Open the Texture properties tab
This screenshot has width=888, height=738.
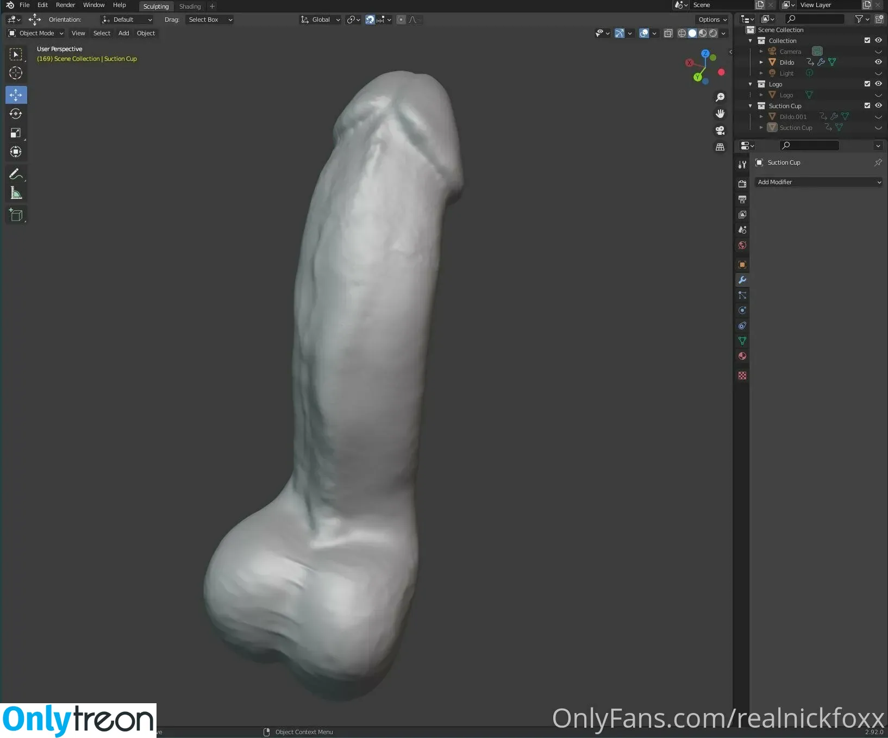[x=742, y=376]
